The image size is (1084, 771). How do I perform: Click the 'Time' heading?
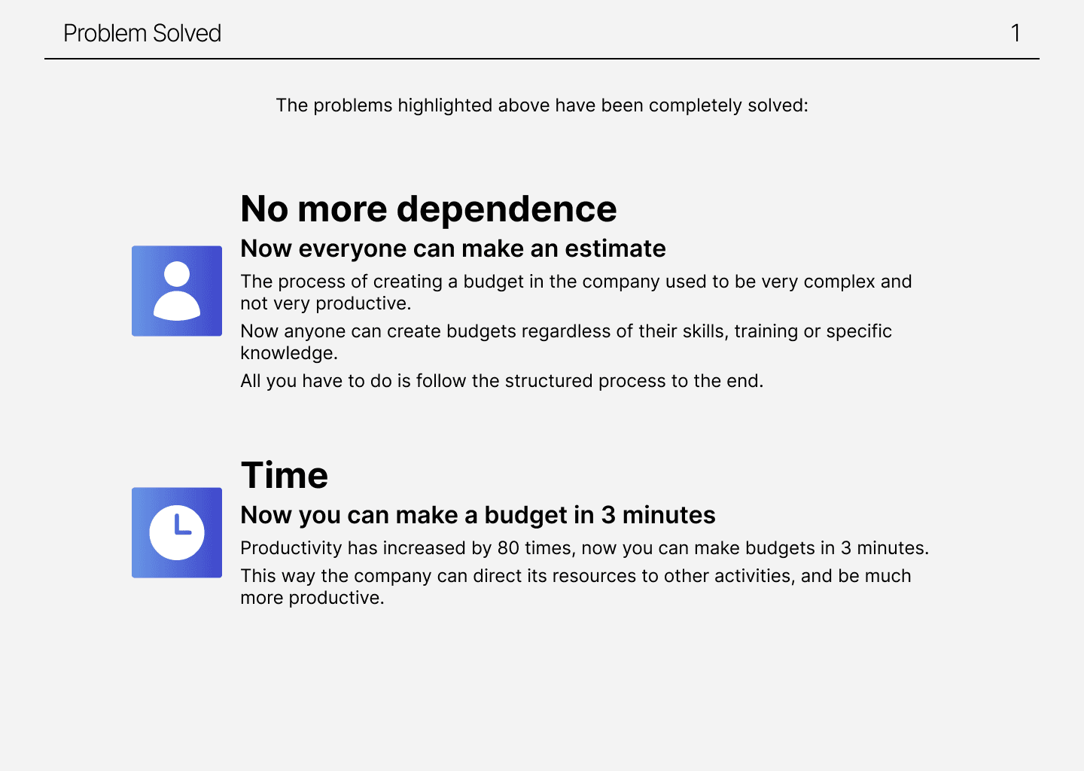point(285,475)
